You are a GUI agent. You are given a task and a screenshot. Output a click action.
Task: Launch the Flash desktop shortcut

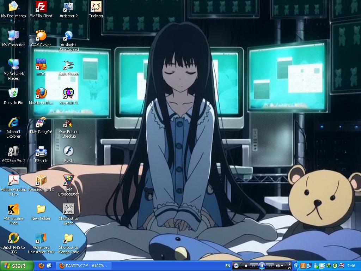tap(69, 155)
